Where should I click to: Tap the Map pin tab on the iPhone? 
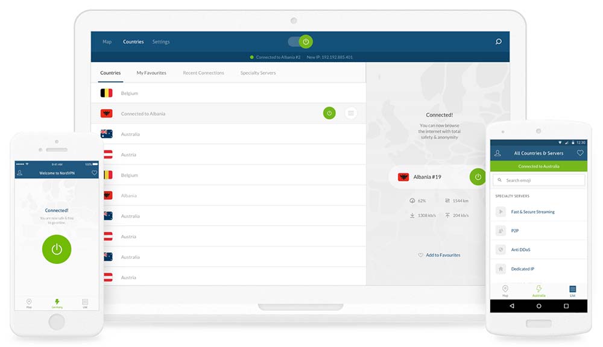[29, 302]
